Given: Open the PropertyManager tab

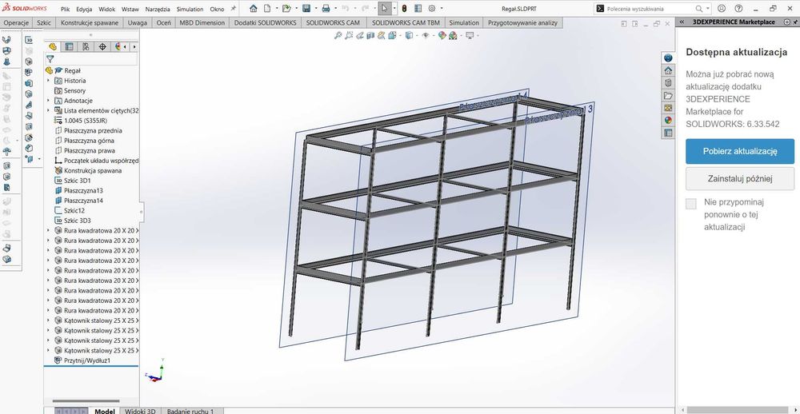Looking at the screenshot, I should tap(69, 46).
